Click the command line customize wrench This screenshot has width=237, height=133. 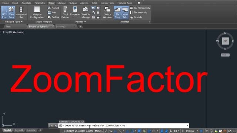tap(56, 126)
